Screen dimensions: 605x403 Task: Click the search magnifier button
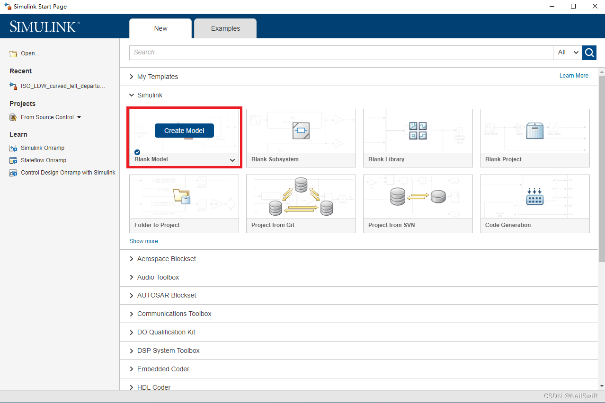[x=589, y=53]
